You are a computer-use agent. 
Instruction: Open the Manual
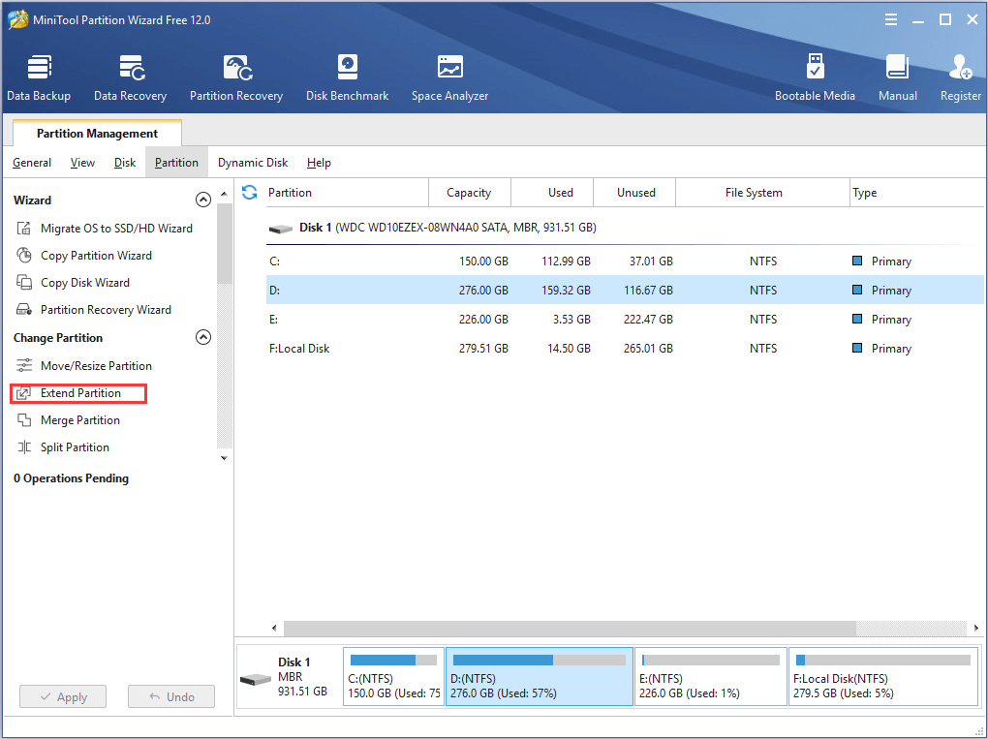(x=898, y=77)
